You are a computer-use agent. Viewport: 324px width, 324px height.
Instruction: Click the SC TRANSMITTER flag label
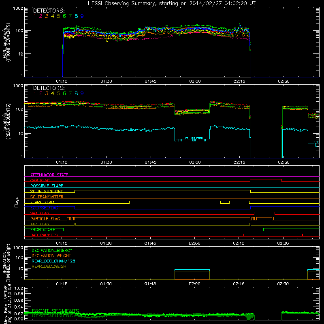(47, 197)
